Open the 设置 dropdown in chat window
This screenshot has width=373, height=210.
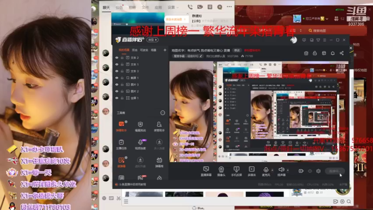click(x=173, y=7)
